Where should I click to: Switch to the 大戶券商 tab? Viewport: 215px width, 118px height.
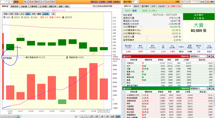tap(33, 7)
